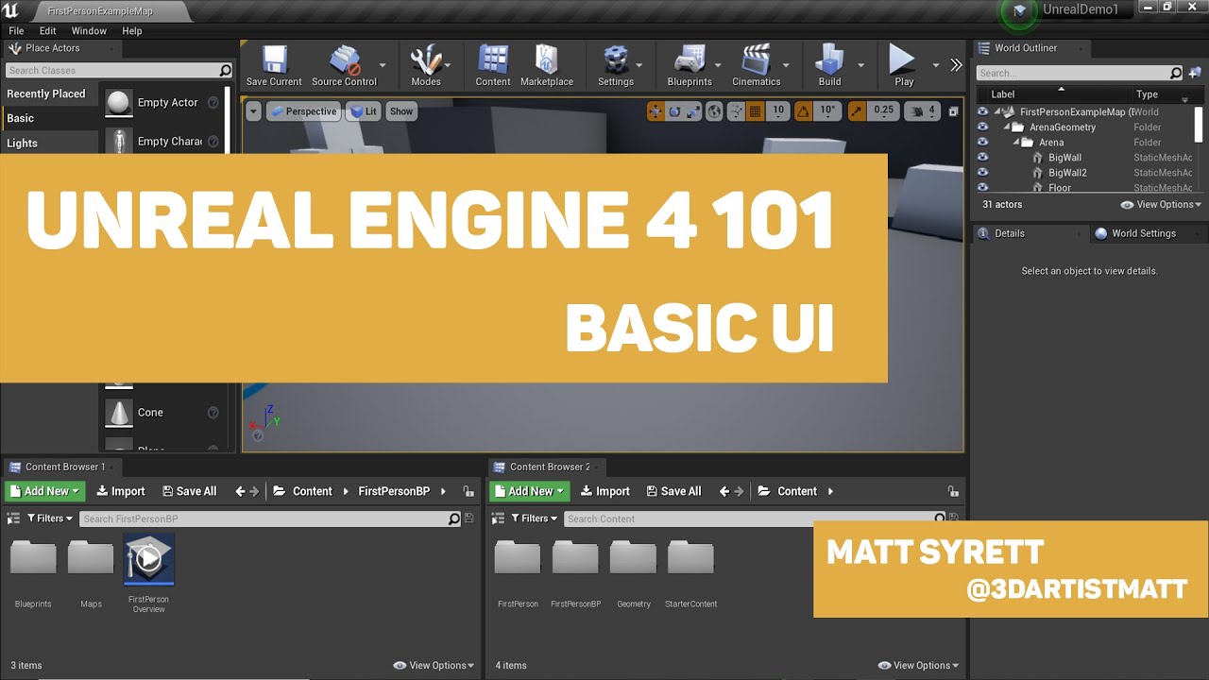This screenshot has height=680, width=1209.
Task: Click Search FirstPersonBP field
Action: click(269, 518)
